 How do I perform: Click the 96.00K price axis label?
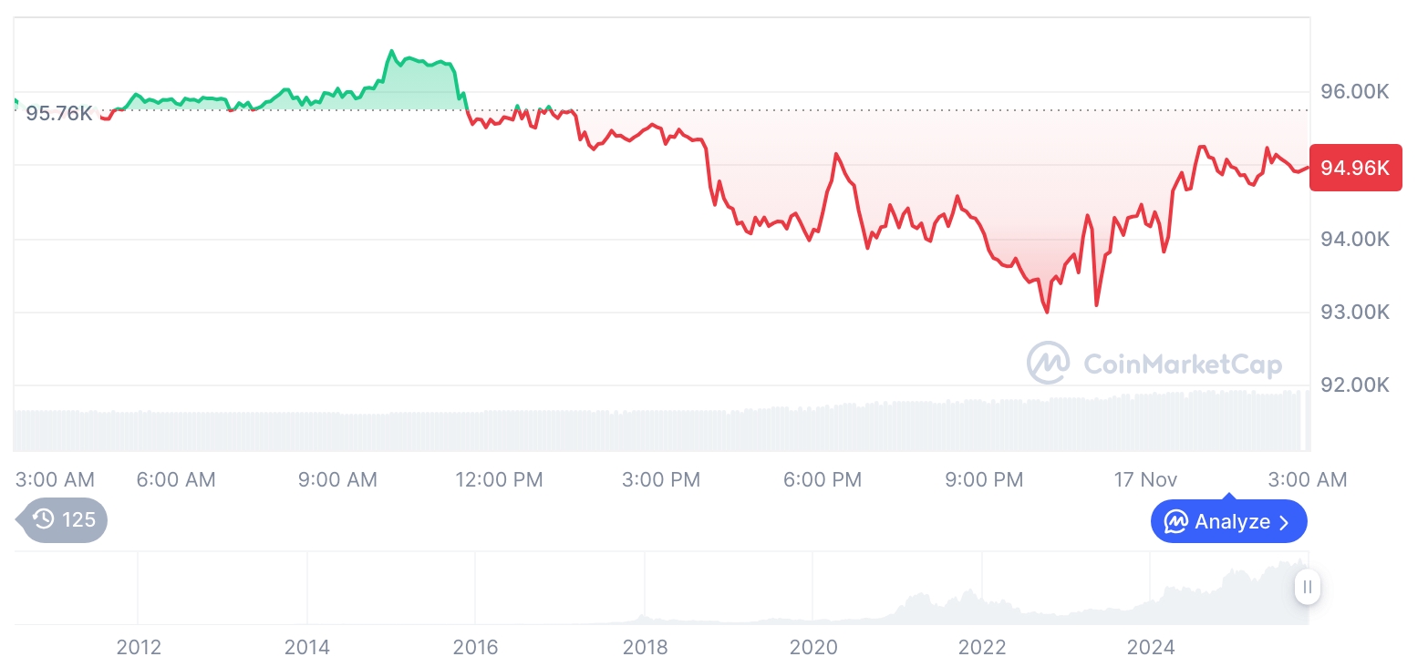tap(1354, 92)
